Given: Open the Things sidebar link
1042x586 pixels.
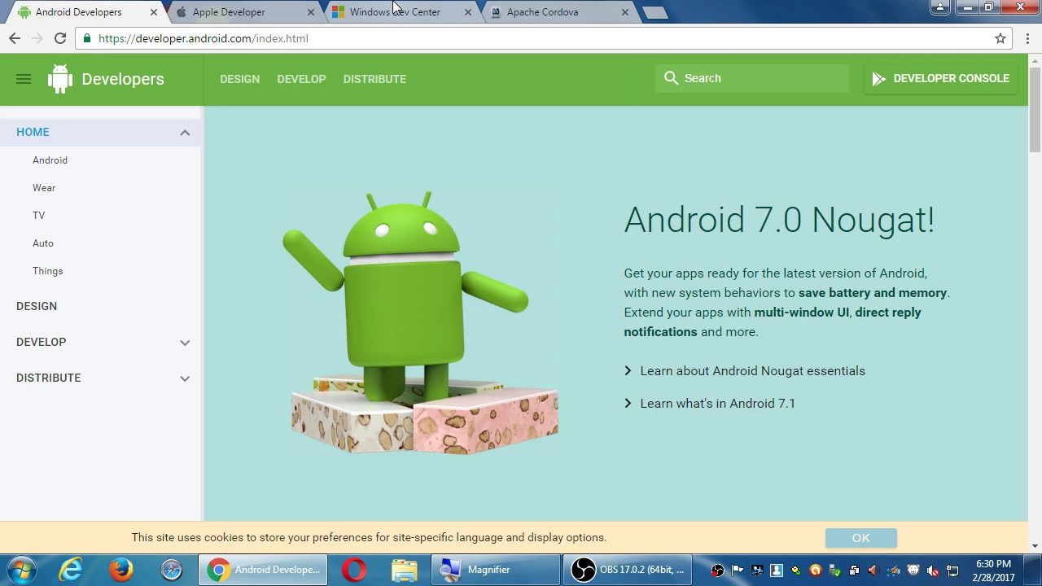Looking at the screenshot, I should tap(47, 271).
